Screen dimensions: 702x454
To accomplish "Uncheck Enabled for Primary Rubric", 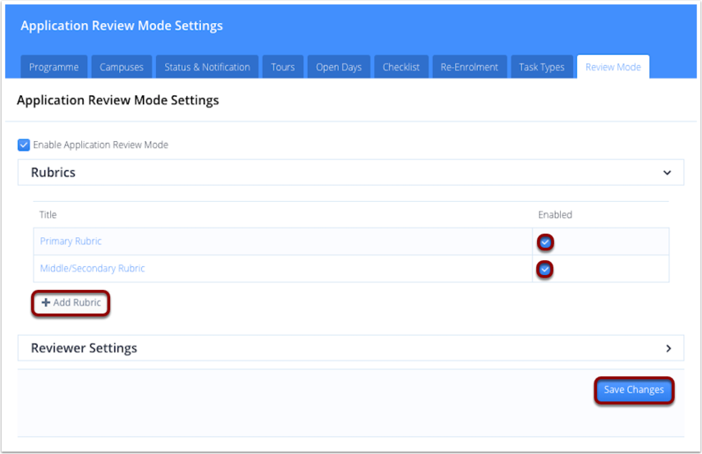I will point(545,242).
